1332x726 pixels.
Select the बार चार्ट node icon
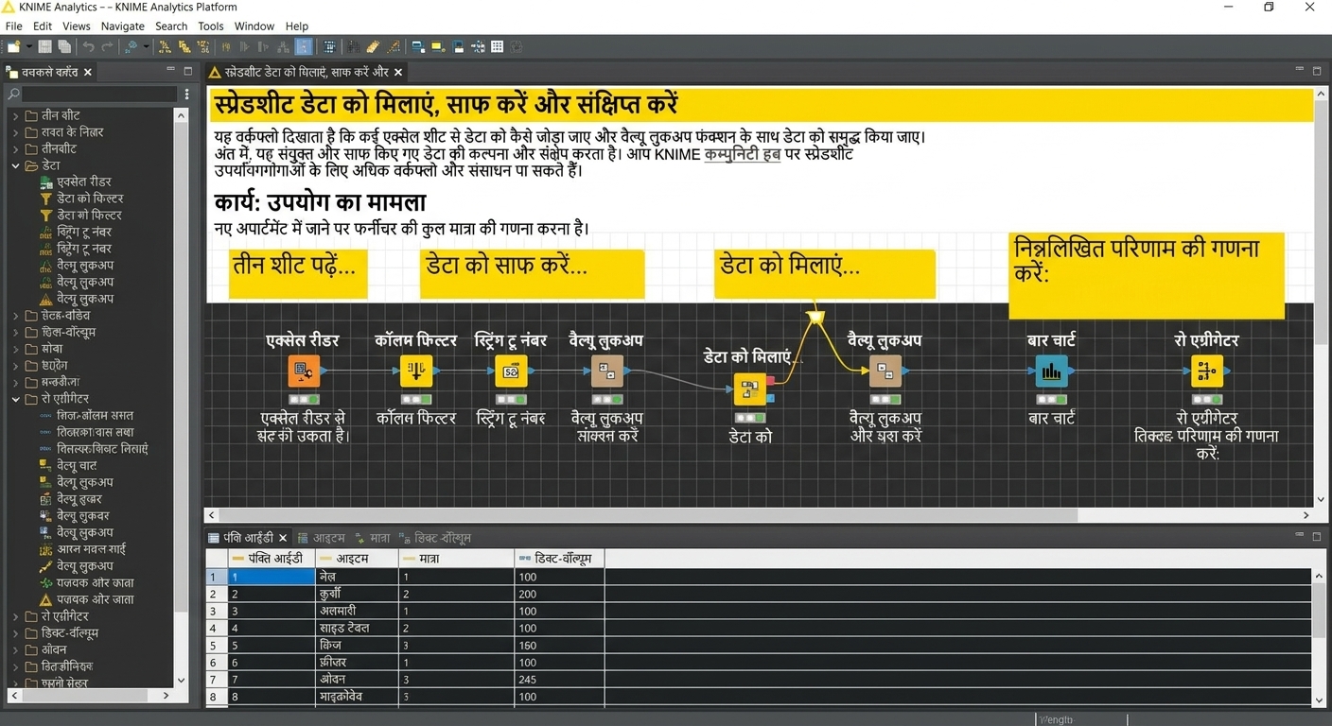coord(1051,372)
